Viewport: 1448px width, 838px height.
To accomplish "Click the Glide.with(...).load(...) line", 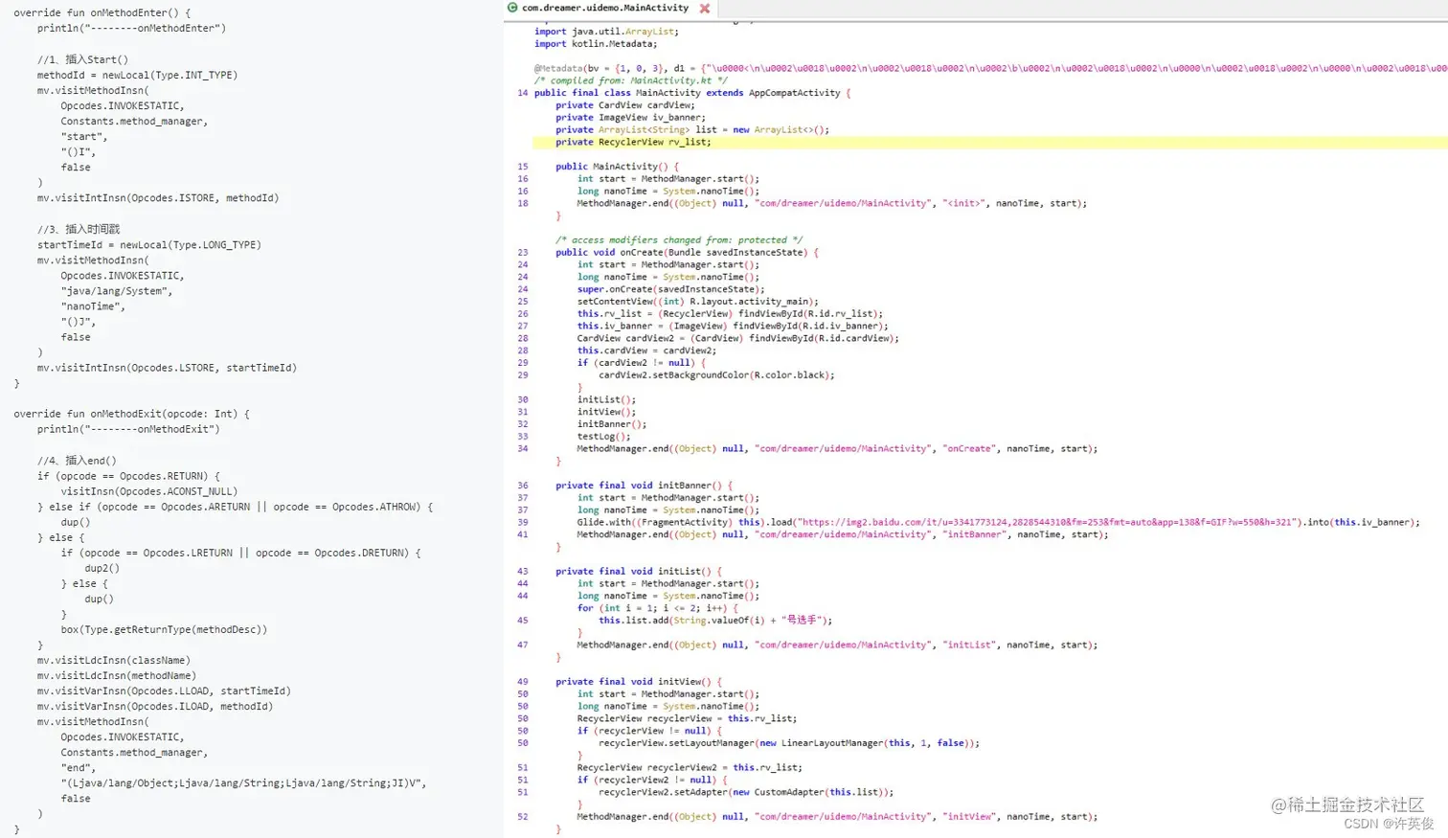I will click(x=999, y=522).
